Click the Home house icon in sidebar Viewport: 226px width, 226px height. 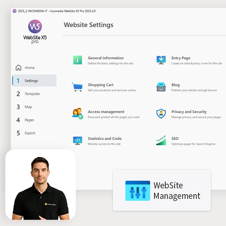click(x=18, y=68)
